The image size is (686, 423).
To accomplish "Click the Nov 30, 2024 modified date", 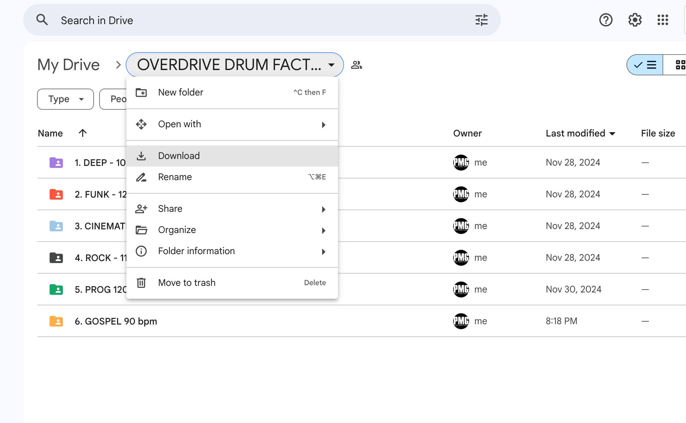I will [x=573, y=289].
